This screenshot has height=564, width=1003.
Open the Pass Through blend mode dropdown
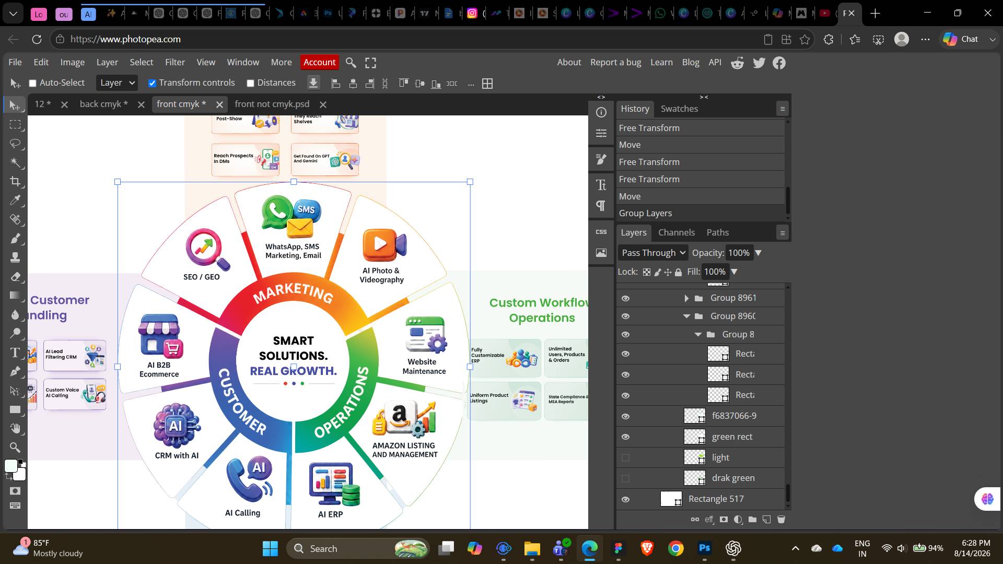click(653, 253)
